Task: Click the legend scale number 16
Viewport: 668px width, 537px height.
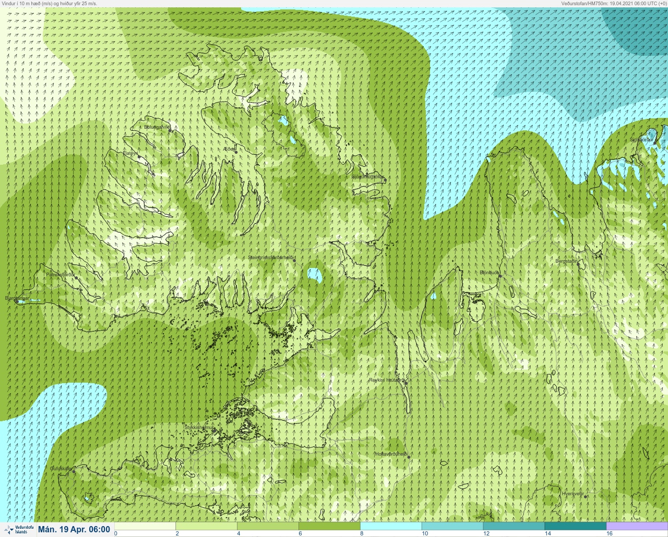Action: coord(609,533)
